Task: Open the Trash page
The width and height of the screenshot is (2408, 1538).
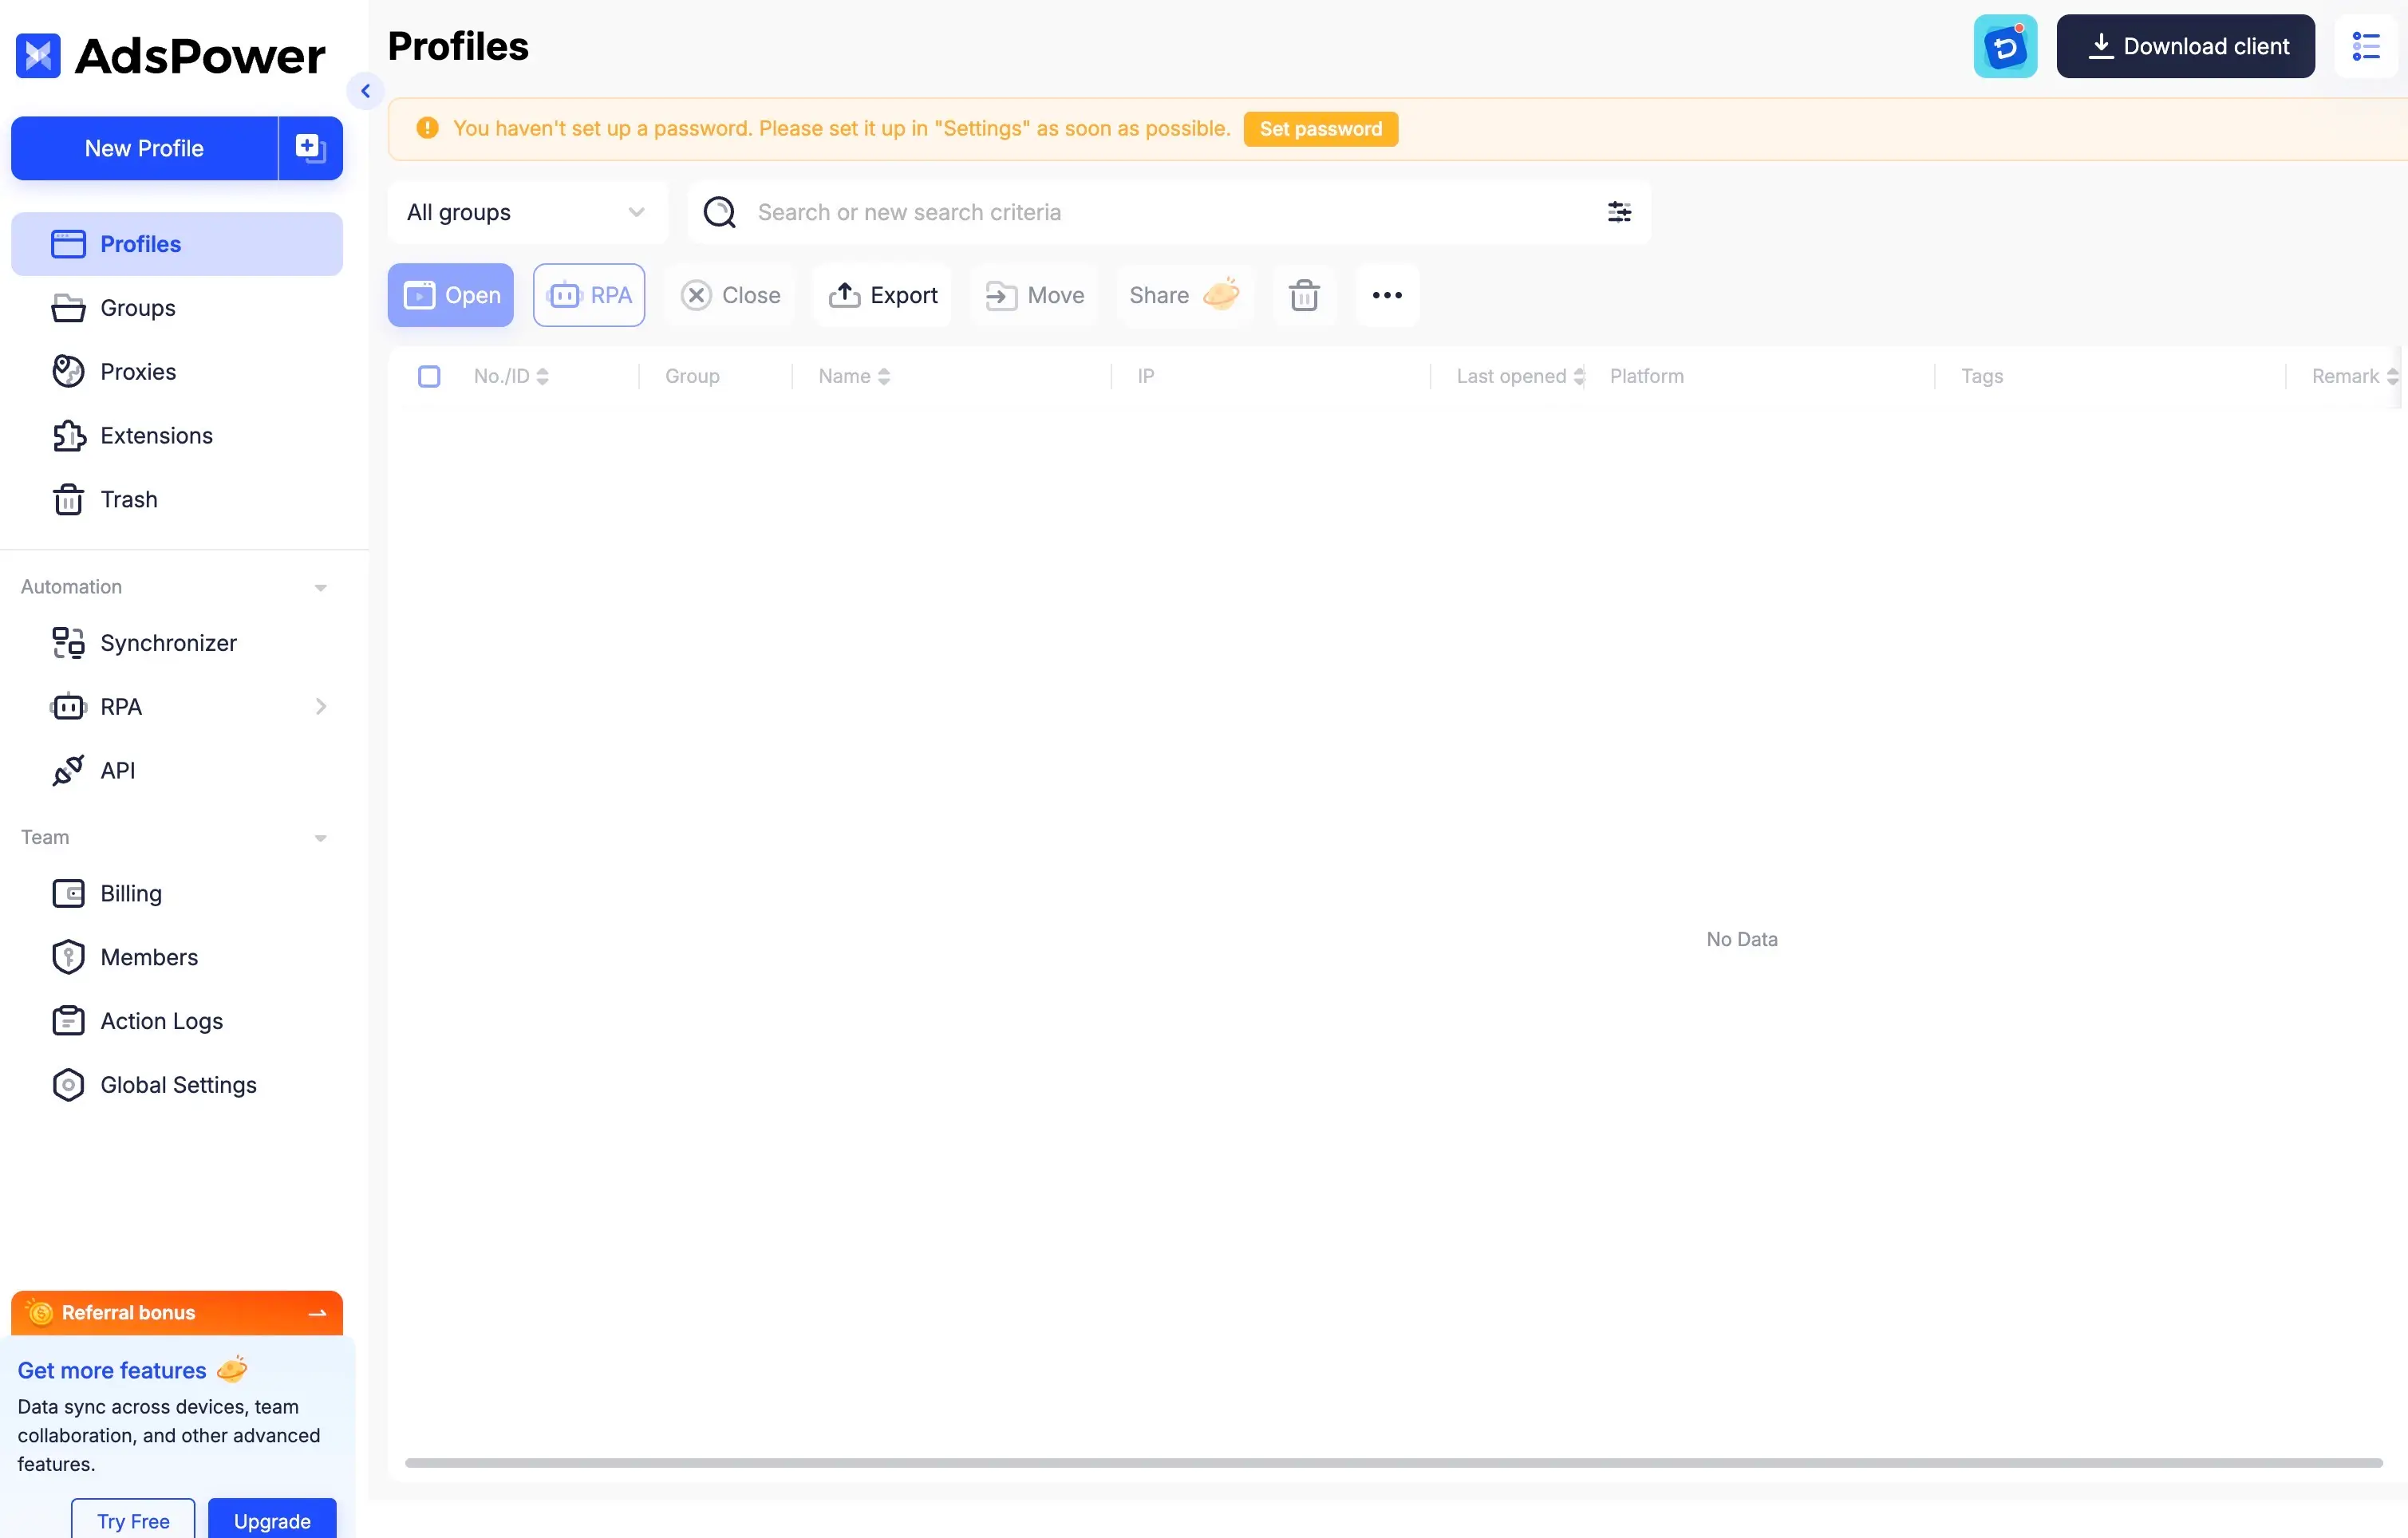Action: click(x=177, y=499)
